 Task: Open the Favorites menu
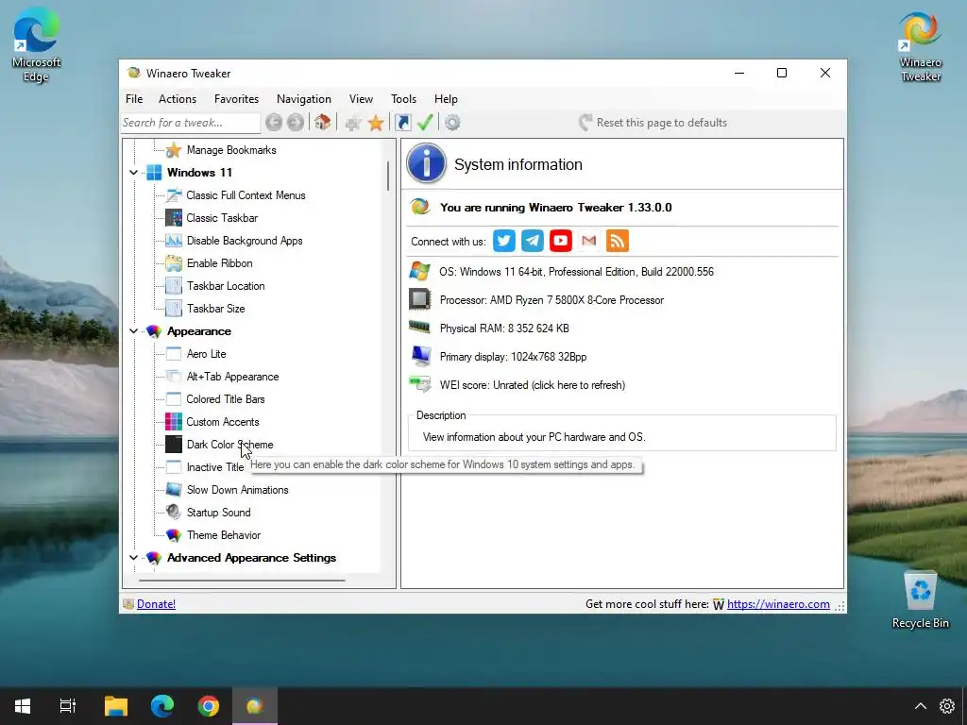click(x=236, y=98)
